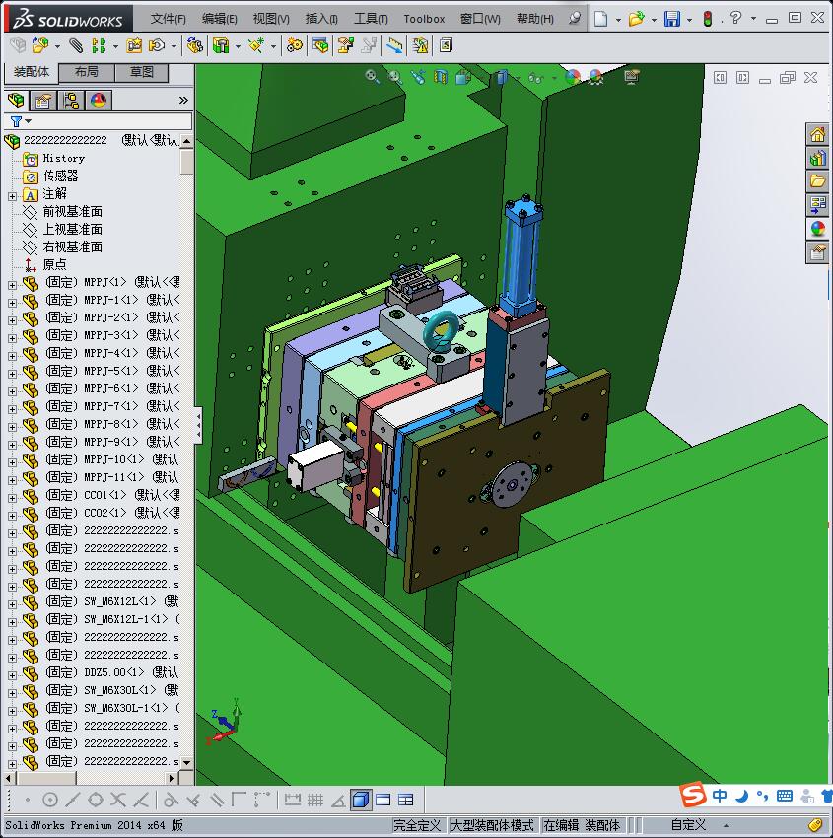The height and width of the screenshot is (838, 833).
Task: Open the DisplayManager tab icon
Action: click(99, 100)
